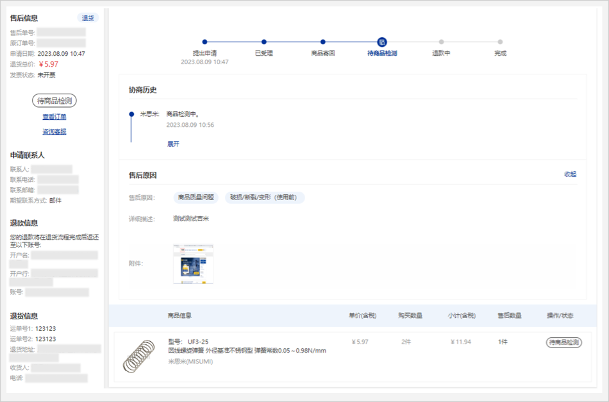Screen dimensions: 609x402
Task: Click the 待商品检测 button in sidebar
Action: click(54, 101)
